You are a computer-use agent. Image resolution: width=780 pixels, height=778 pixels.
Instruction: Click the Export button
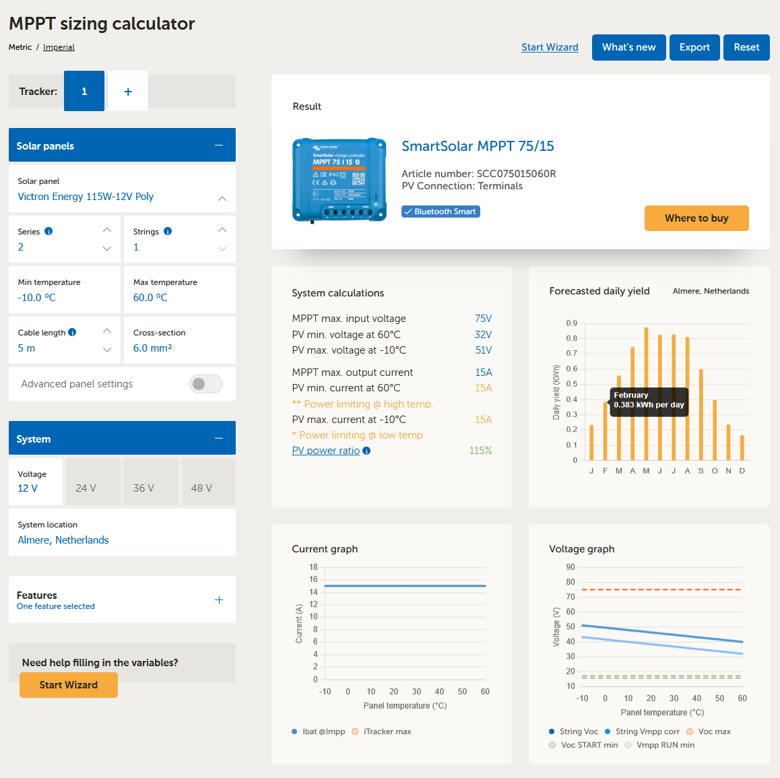coord(694,47)
